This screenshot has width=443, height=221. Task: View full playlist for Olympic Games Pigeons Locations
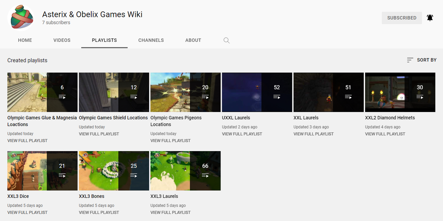pos(171,140)
